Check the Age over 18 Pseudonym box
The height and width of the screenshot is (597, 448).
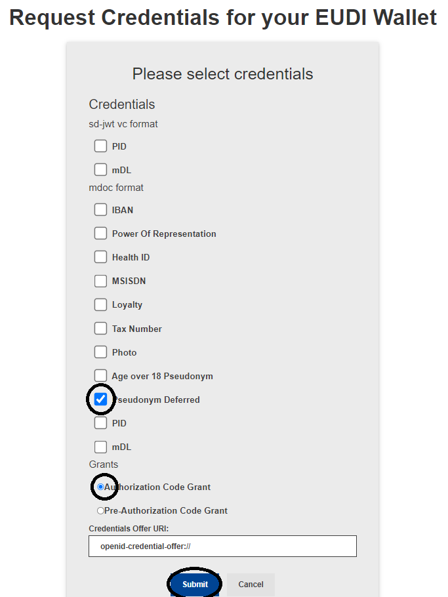coord(100,376)
